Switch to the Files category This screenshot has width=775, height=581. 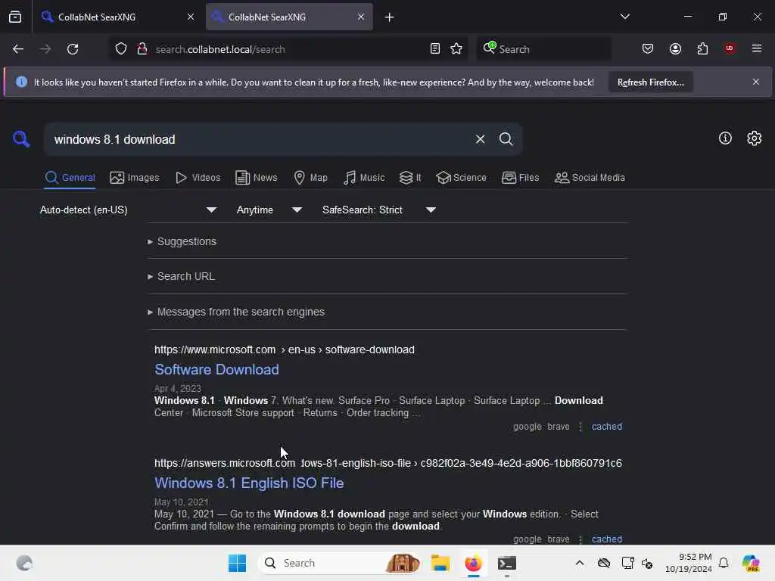coord(521,178)
